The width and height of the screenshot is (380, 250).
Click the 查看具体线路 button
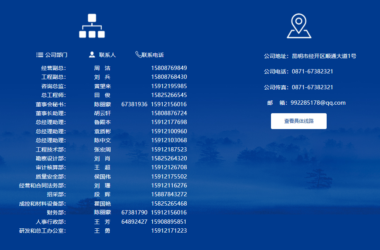[x=298, y=121]
